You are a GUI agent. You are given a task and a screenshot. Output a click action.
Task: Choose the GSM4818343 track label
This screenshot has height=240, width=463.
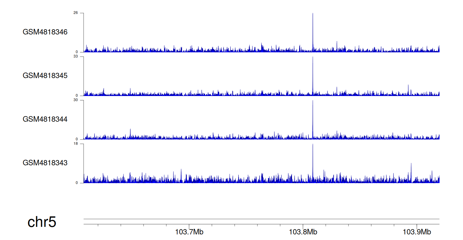click(x=45, y=162)
